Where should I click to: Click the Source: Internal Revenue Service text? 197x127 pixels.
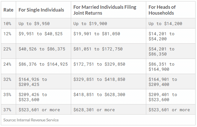[31, 120]
